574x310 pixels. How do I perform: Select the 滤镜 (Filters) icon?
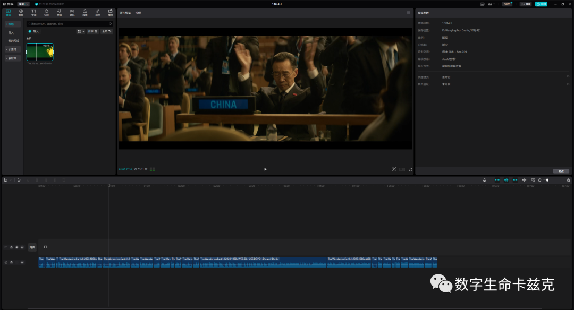(x=85, y=13)
